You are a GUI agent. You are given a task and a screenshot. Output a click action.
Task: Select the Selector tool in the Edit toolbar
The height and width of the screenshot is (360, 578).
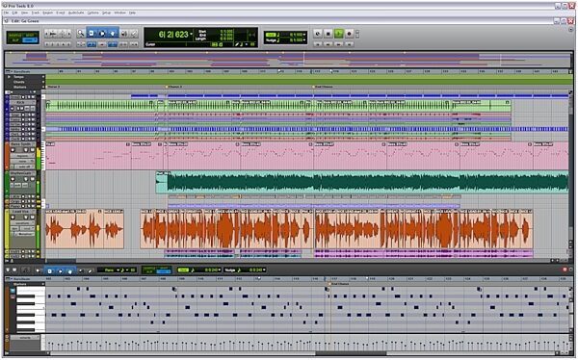tap(102, 34)
